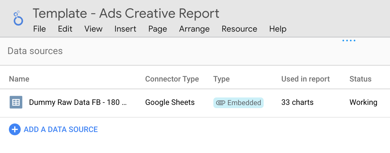The image size is (390, 153).
Task: Click the blue four-dots handle
Action: coord(349,41)
